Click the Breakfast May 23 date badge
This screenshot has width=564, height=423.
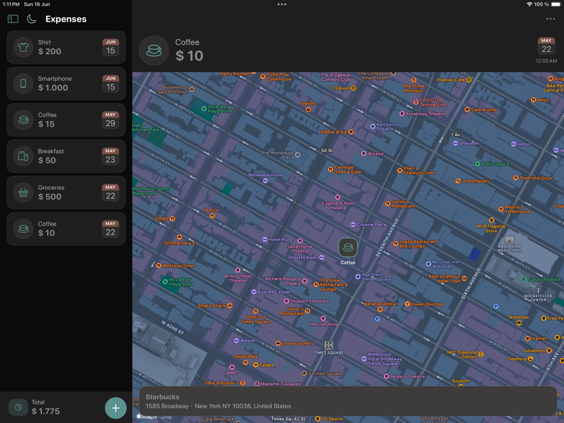tap(111, 156)
